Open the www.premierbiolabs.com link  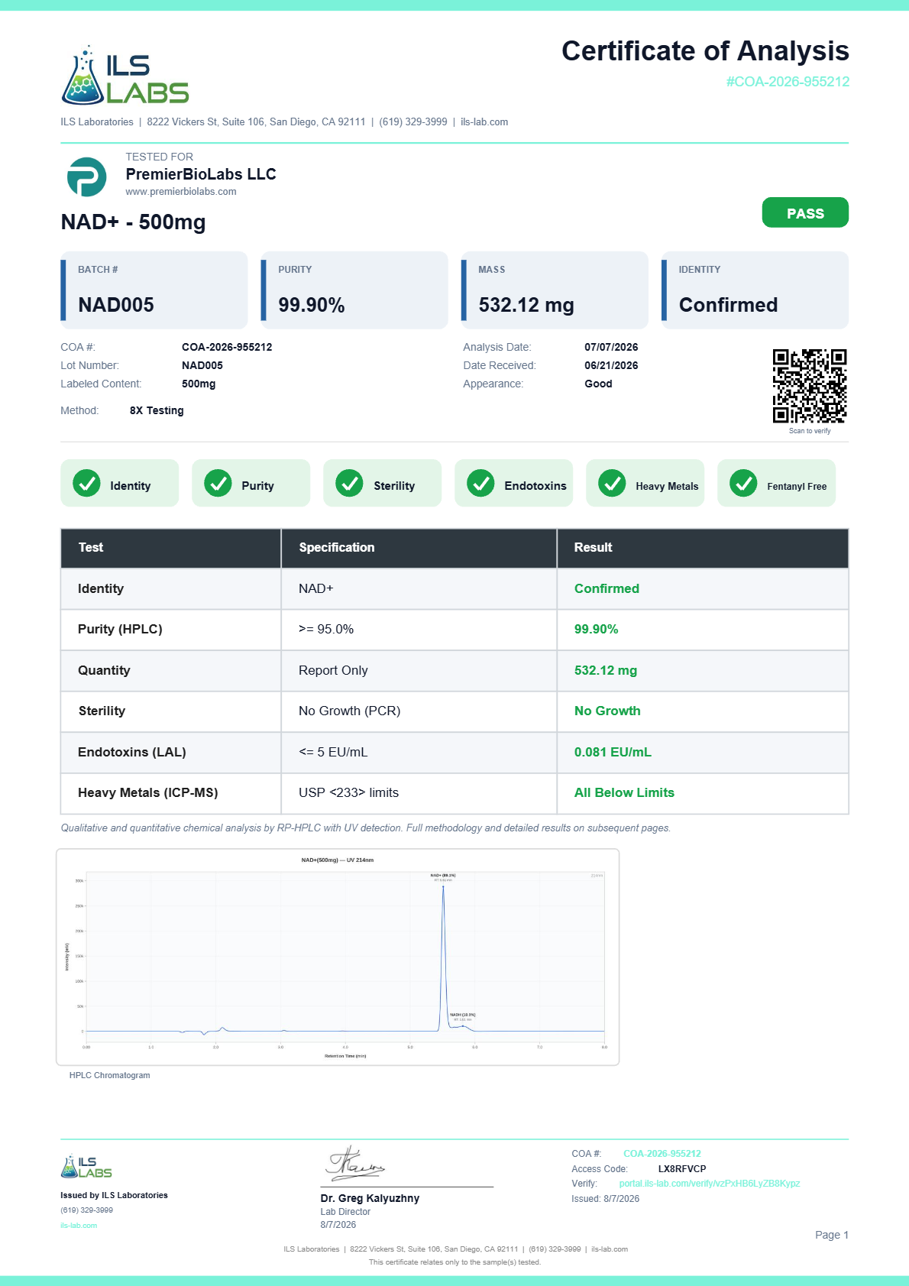point(181,192)
